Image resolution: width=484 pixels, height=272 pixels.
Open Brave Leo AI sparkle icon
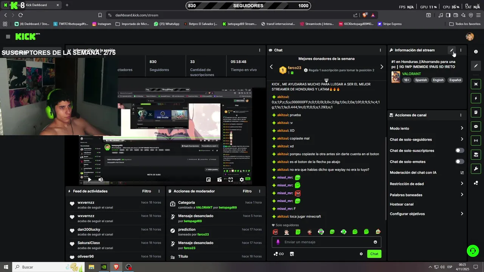click(x=463, y=15)
